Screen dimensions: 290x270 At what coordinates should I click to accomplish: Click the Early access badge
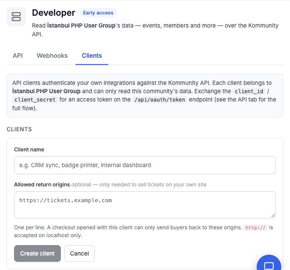pyautogui.click(x=98, y=13)
